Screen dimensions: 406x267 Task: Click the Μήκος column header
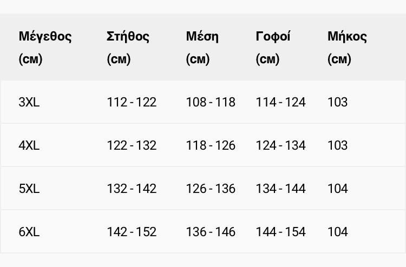347,48
